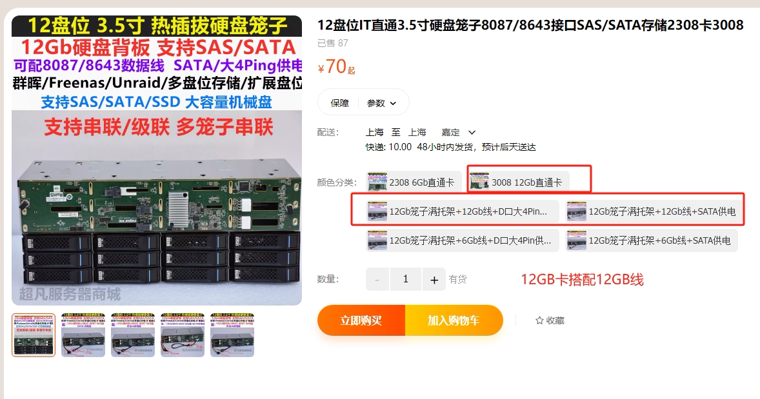The image size is (760, 399).
Task: Select the 3008 12Gb直通卡 option
Action: pos(519,182)
